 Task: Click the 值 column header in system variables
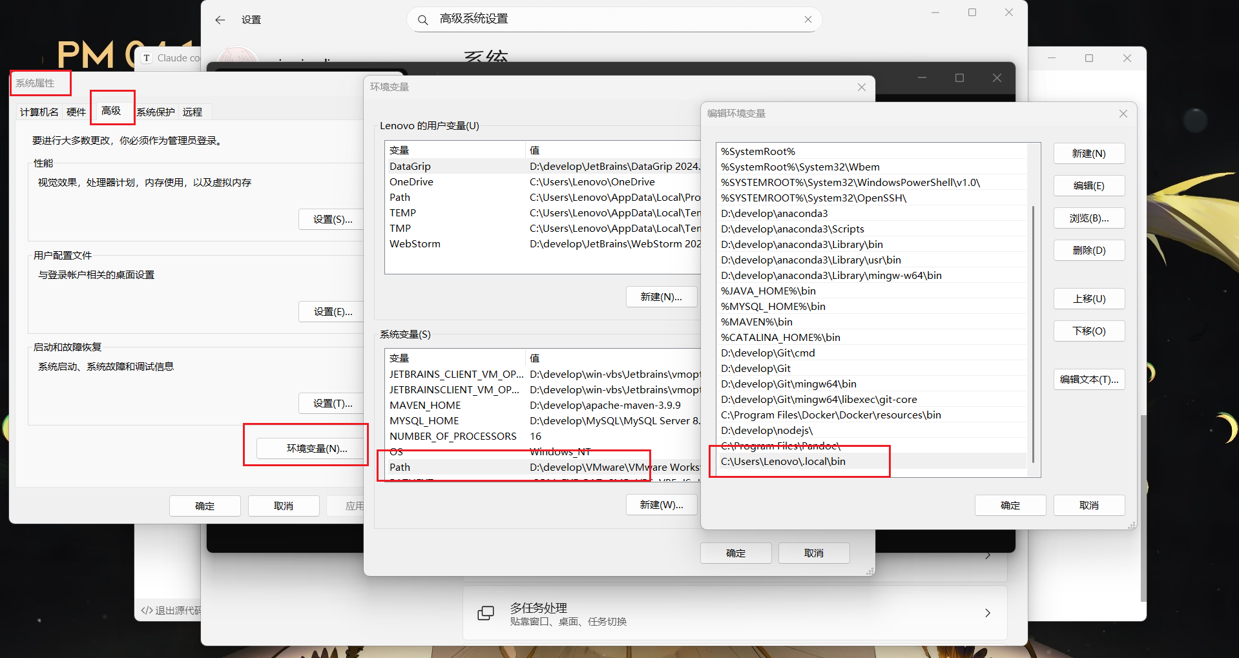[614, 358]
